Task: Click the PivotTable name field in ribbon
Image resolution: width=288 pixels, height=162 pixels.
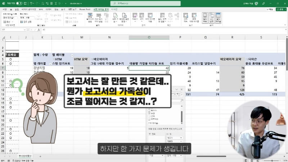Action: (x=10, y=18)
